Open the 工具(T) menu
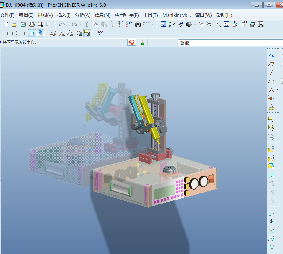The width and height of the screenshot is (283, 254). pyautogui.click(x=150, y=15)
